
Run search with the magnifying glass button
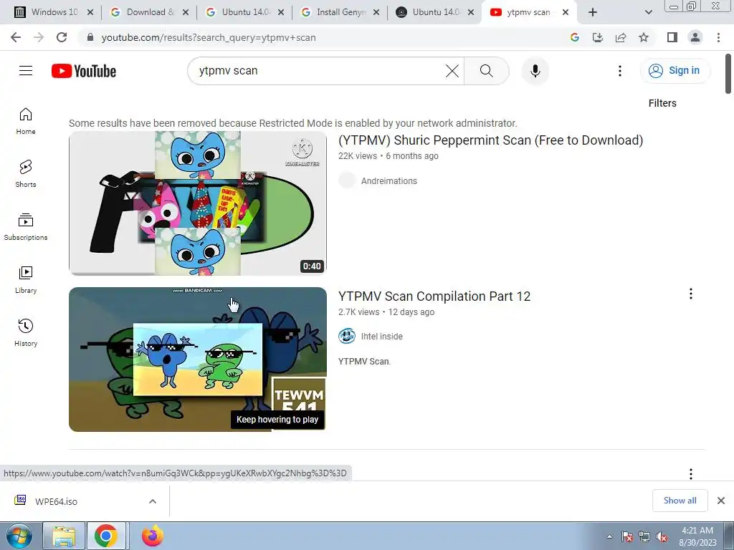pyautogui.click(x=487, y=71)
